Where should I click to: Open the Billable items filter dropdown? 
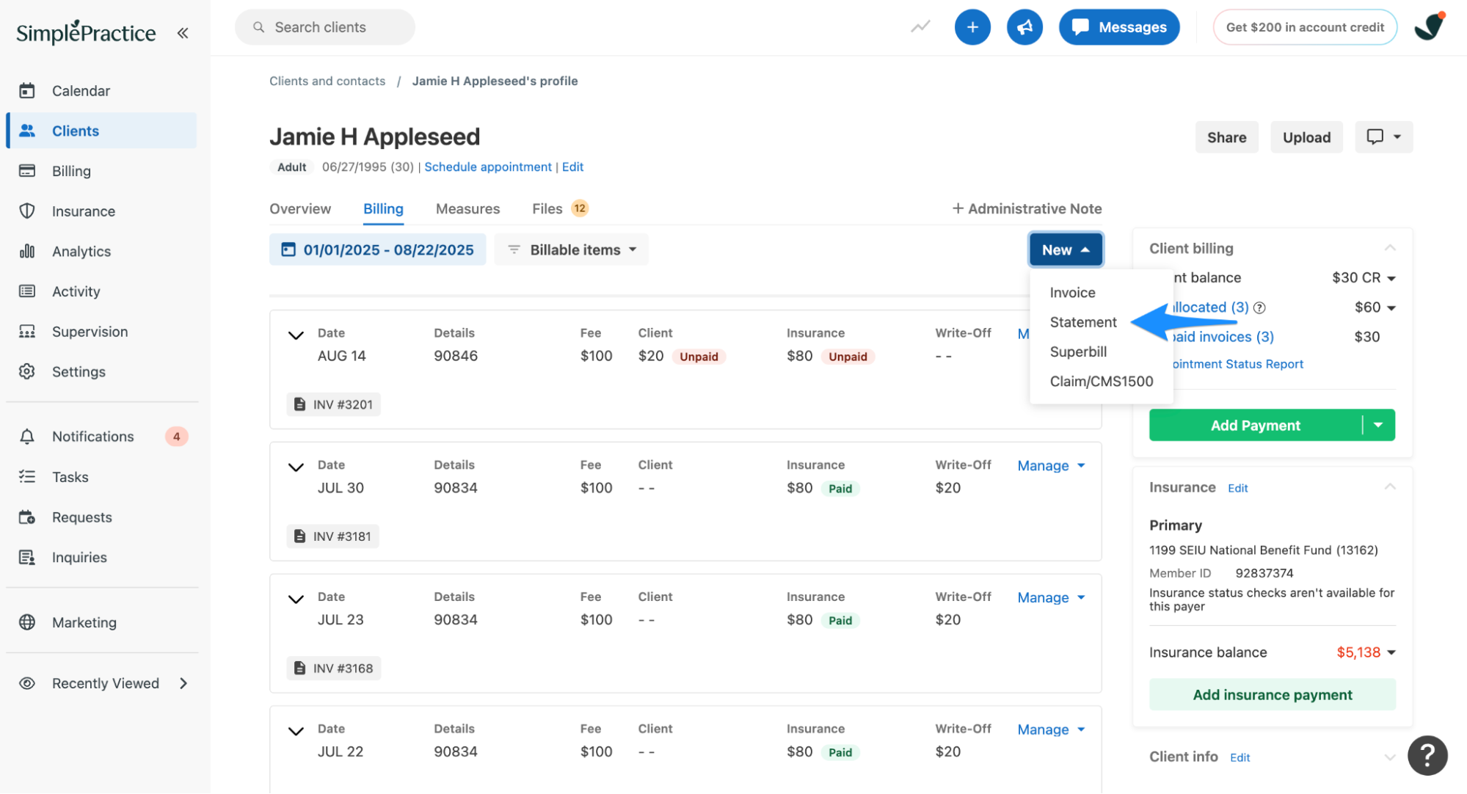click(571, 250)
